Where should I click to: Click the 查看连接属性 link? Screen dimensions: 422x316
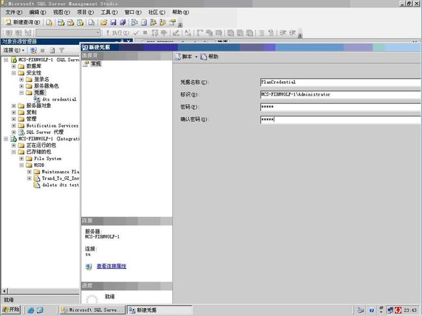coord(112,266)
